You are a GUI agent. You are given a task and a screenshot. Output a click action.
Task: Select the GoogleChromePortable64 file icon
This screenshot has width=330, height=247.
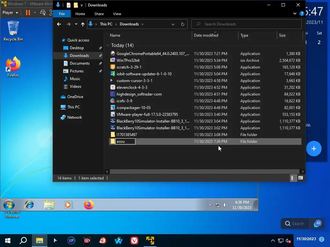coord(113,54)
